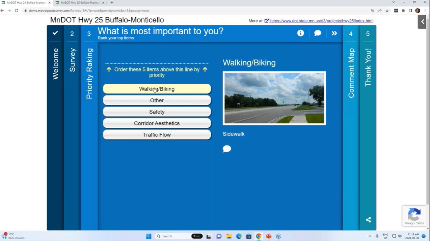Expand the collapsed side panel arrow
Image resolution: width=430 pixels, height=241 pixels.
coord(422,22)
